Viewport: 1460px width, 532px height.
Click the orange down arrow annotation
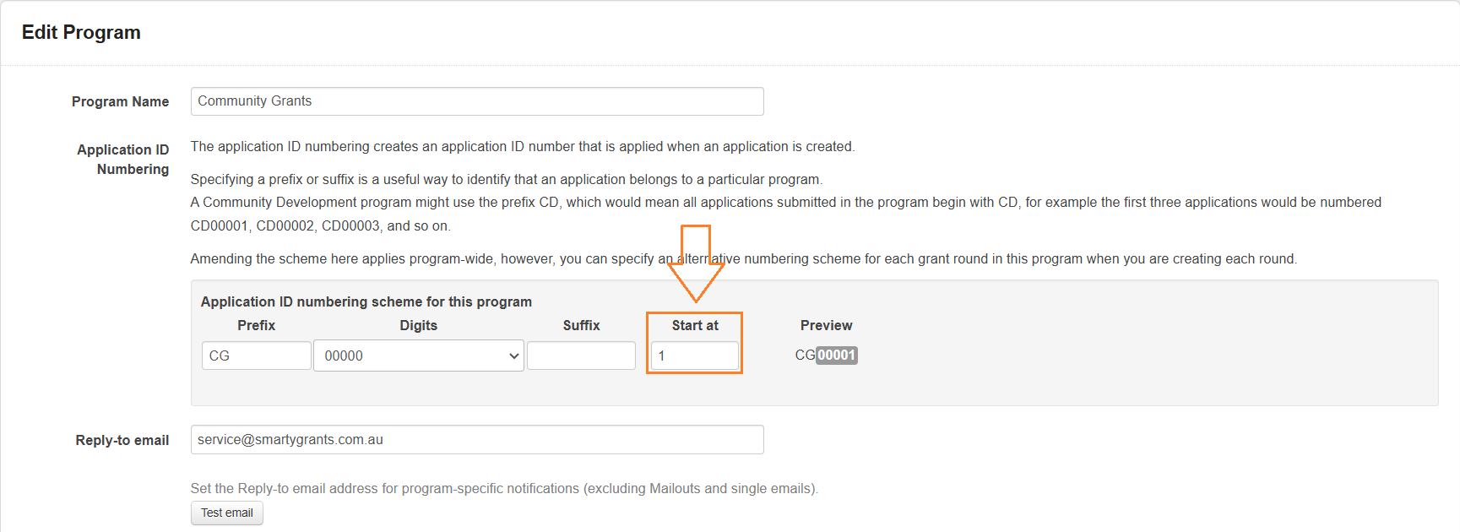(696, 263)
